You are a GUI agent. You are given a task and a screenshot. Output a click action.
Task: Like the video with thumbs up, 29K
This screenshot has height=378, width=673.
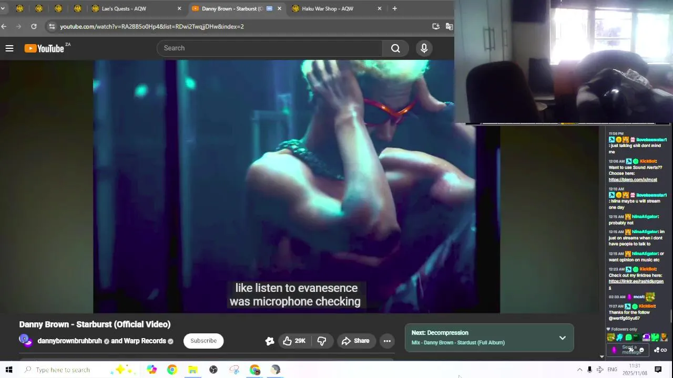294,341
